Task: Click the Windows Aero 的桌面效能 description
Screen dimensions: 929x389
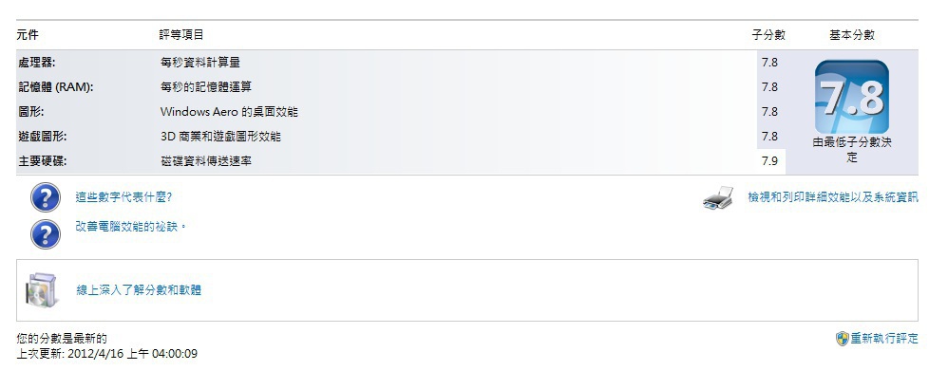Action: point(229,111)
